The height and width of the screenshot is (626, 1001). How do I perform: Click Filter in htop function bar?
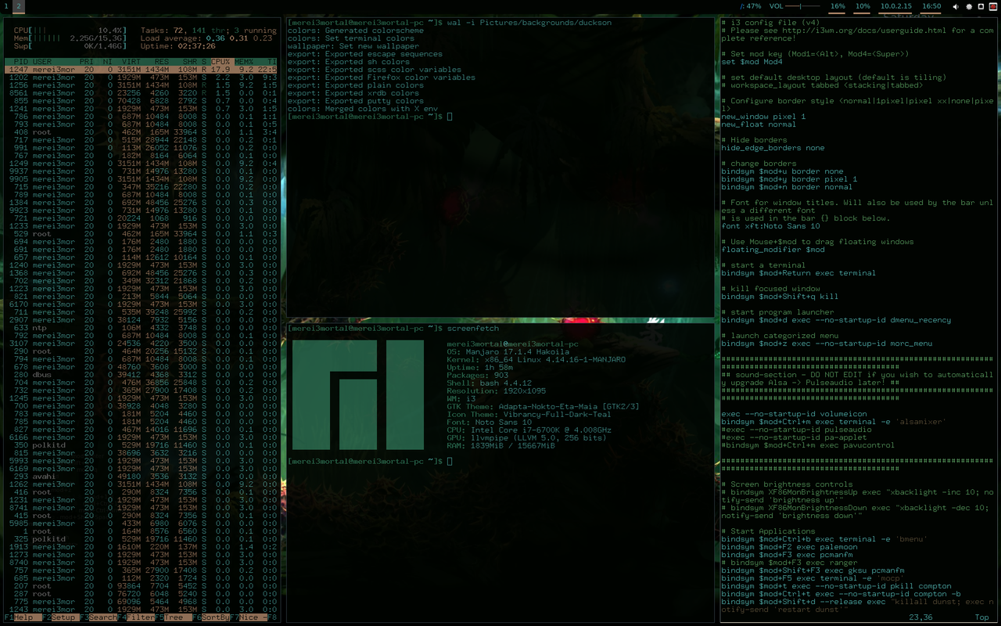(x=141, y=617)
